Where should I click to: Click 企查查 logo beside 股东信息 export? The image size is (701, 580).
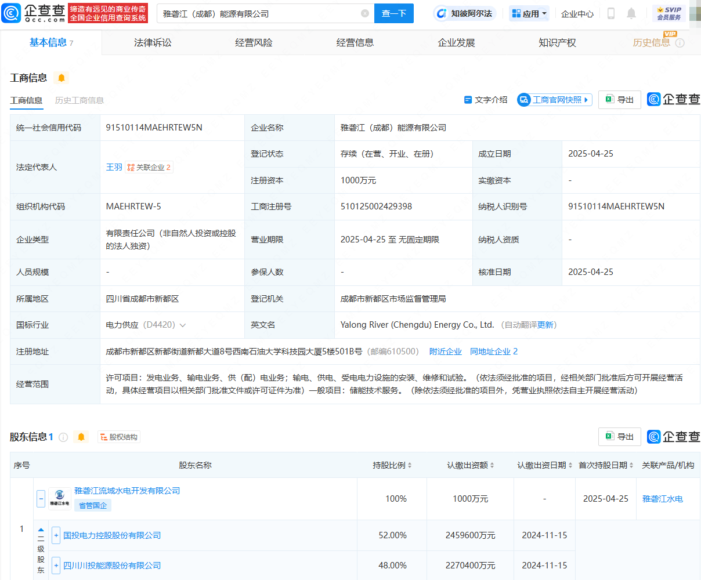click(674, 437)
